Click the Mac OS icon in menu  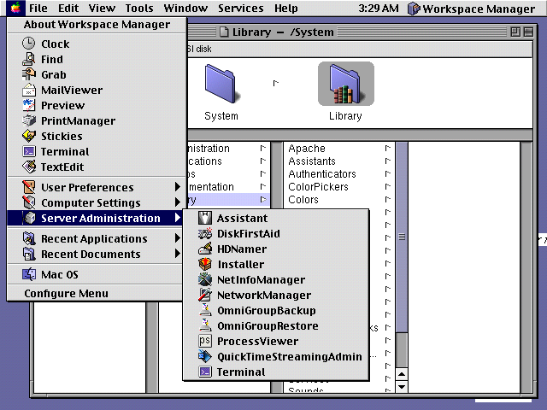click(28, 274)
